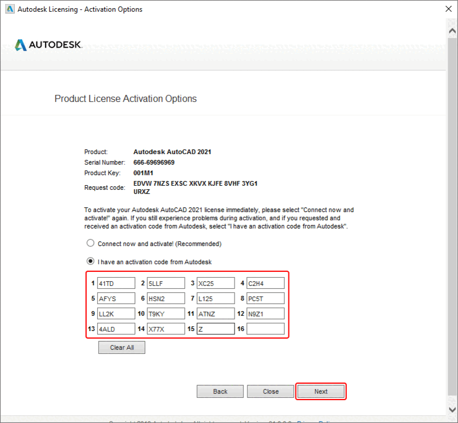The height and width of the screenshot is (423, 458).
Task: Click the Autodesk logo in header
Action: coord(49,45)
